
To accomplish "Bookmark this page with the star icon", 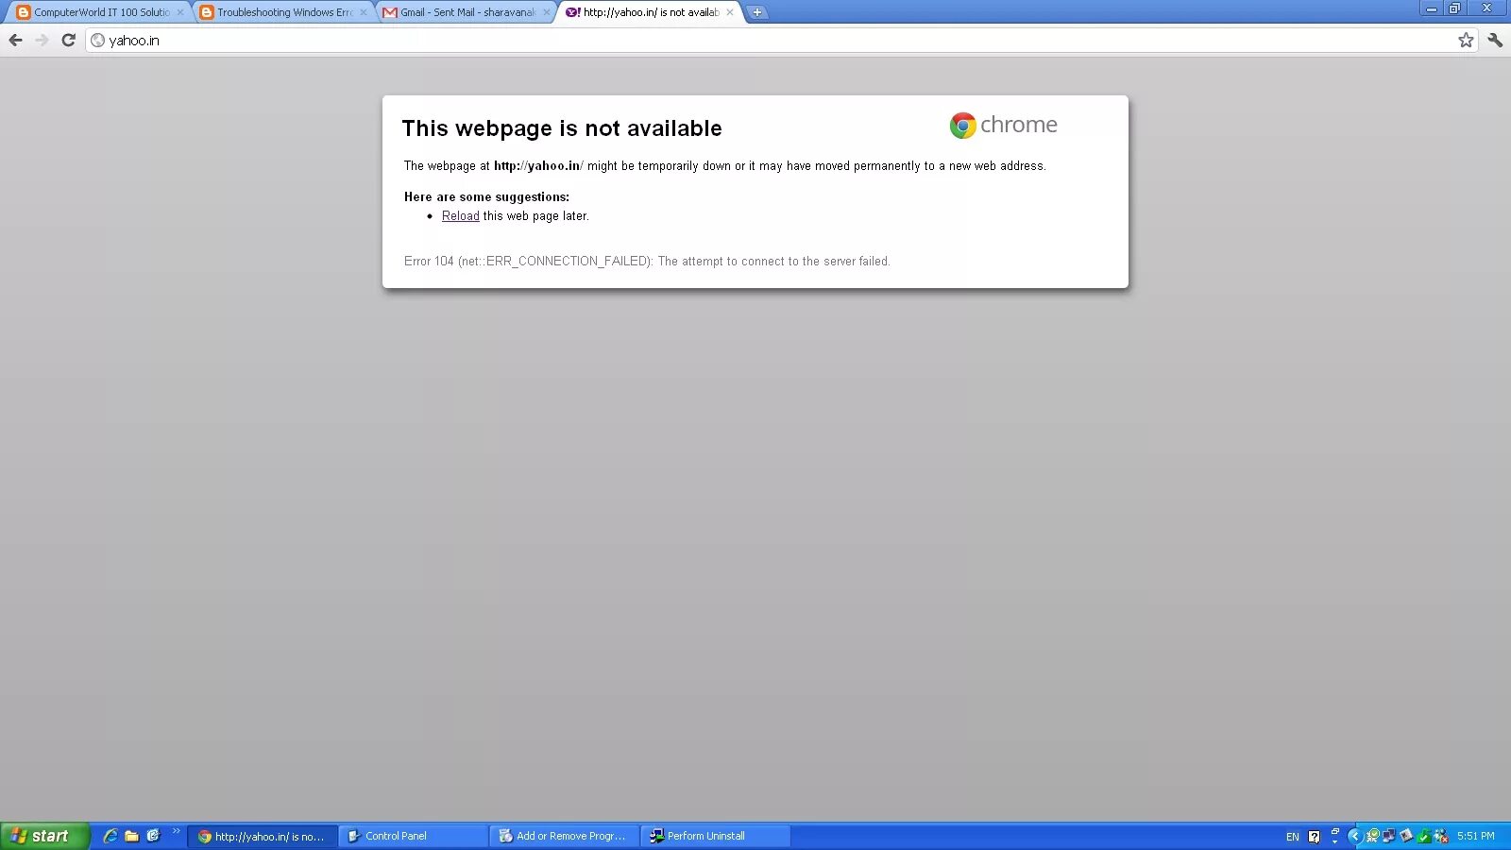I will pos(1466,40).
